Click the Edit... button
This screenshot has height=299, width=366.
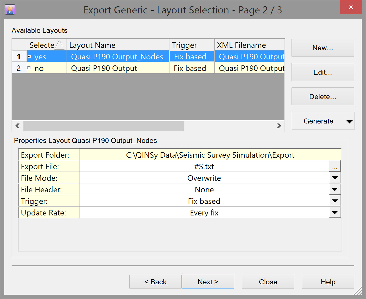[x=323, y=72]
